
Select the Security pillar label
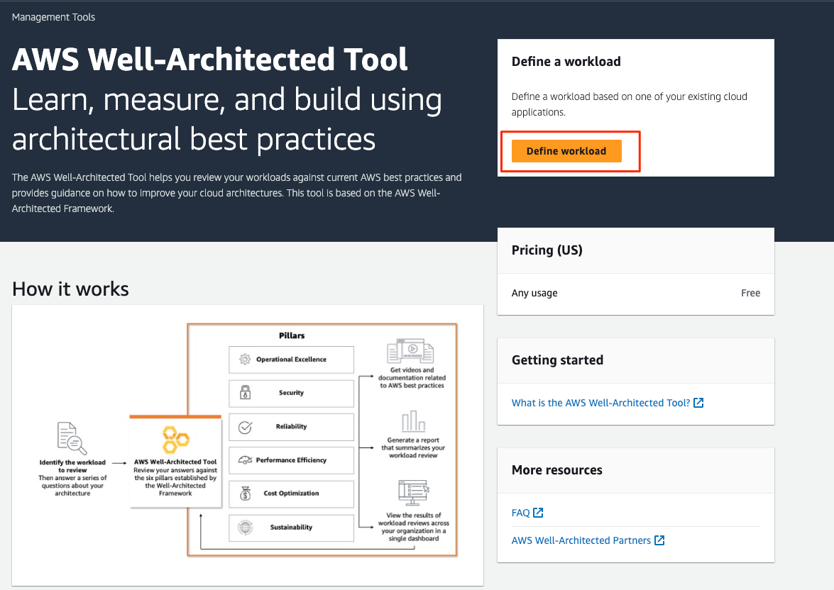(292, 393)
